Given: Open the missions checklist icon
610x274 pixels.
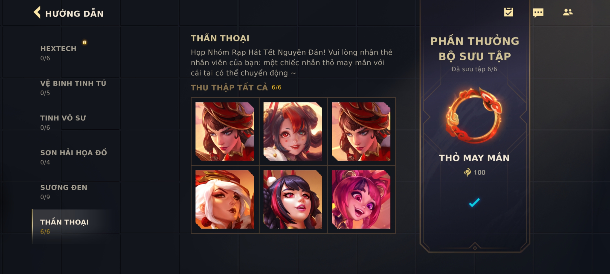Looking at the screenshot, I should [508, 12].
